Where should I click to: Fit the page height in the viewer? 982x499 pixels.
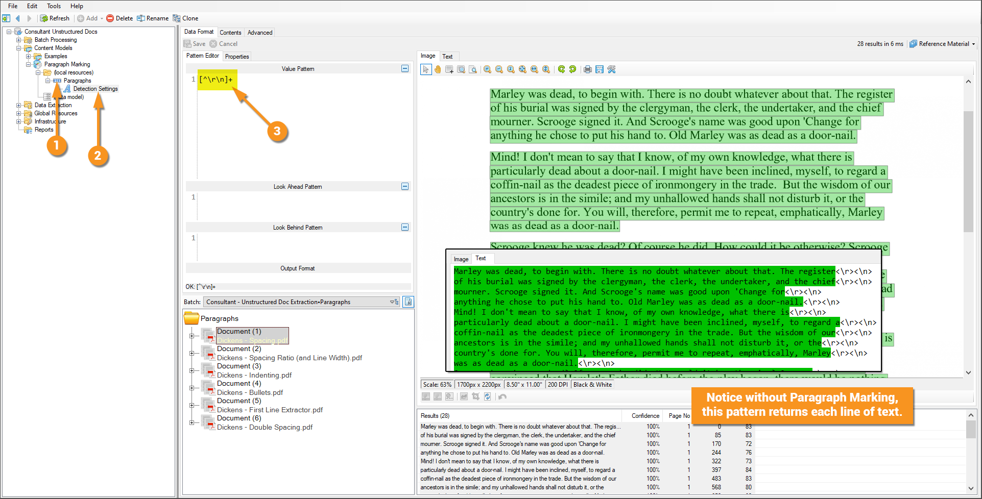coord(546,69)
